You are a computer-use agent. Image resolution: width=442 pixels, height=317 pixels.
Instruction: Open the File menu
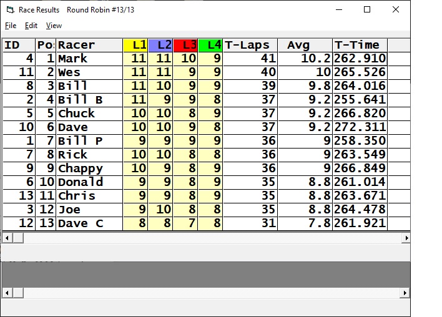click(11, 26)
